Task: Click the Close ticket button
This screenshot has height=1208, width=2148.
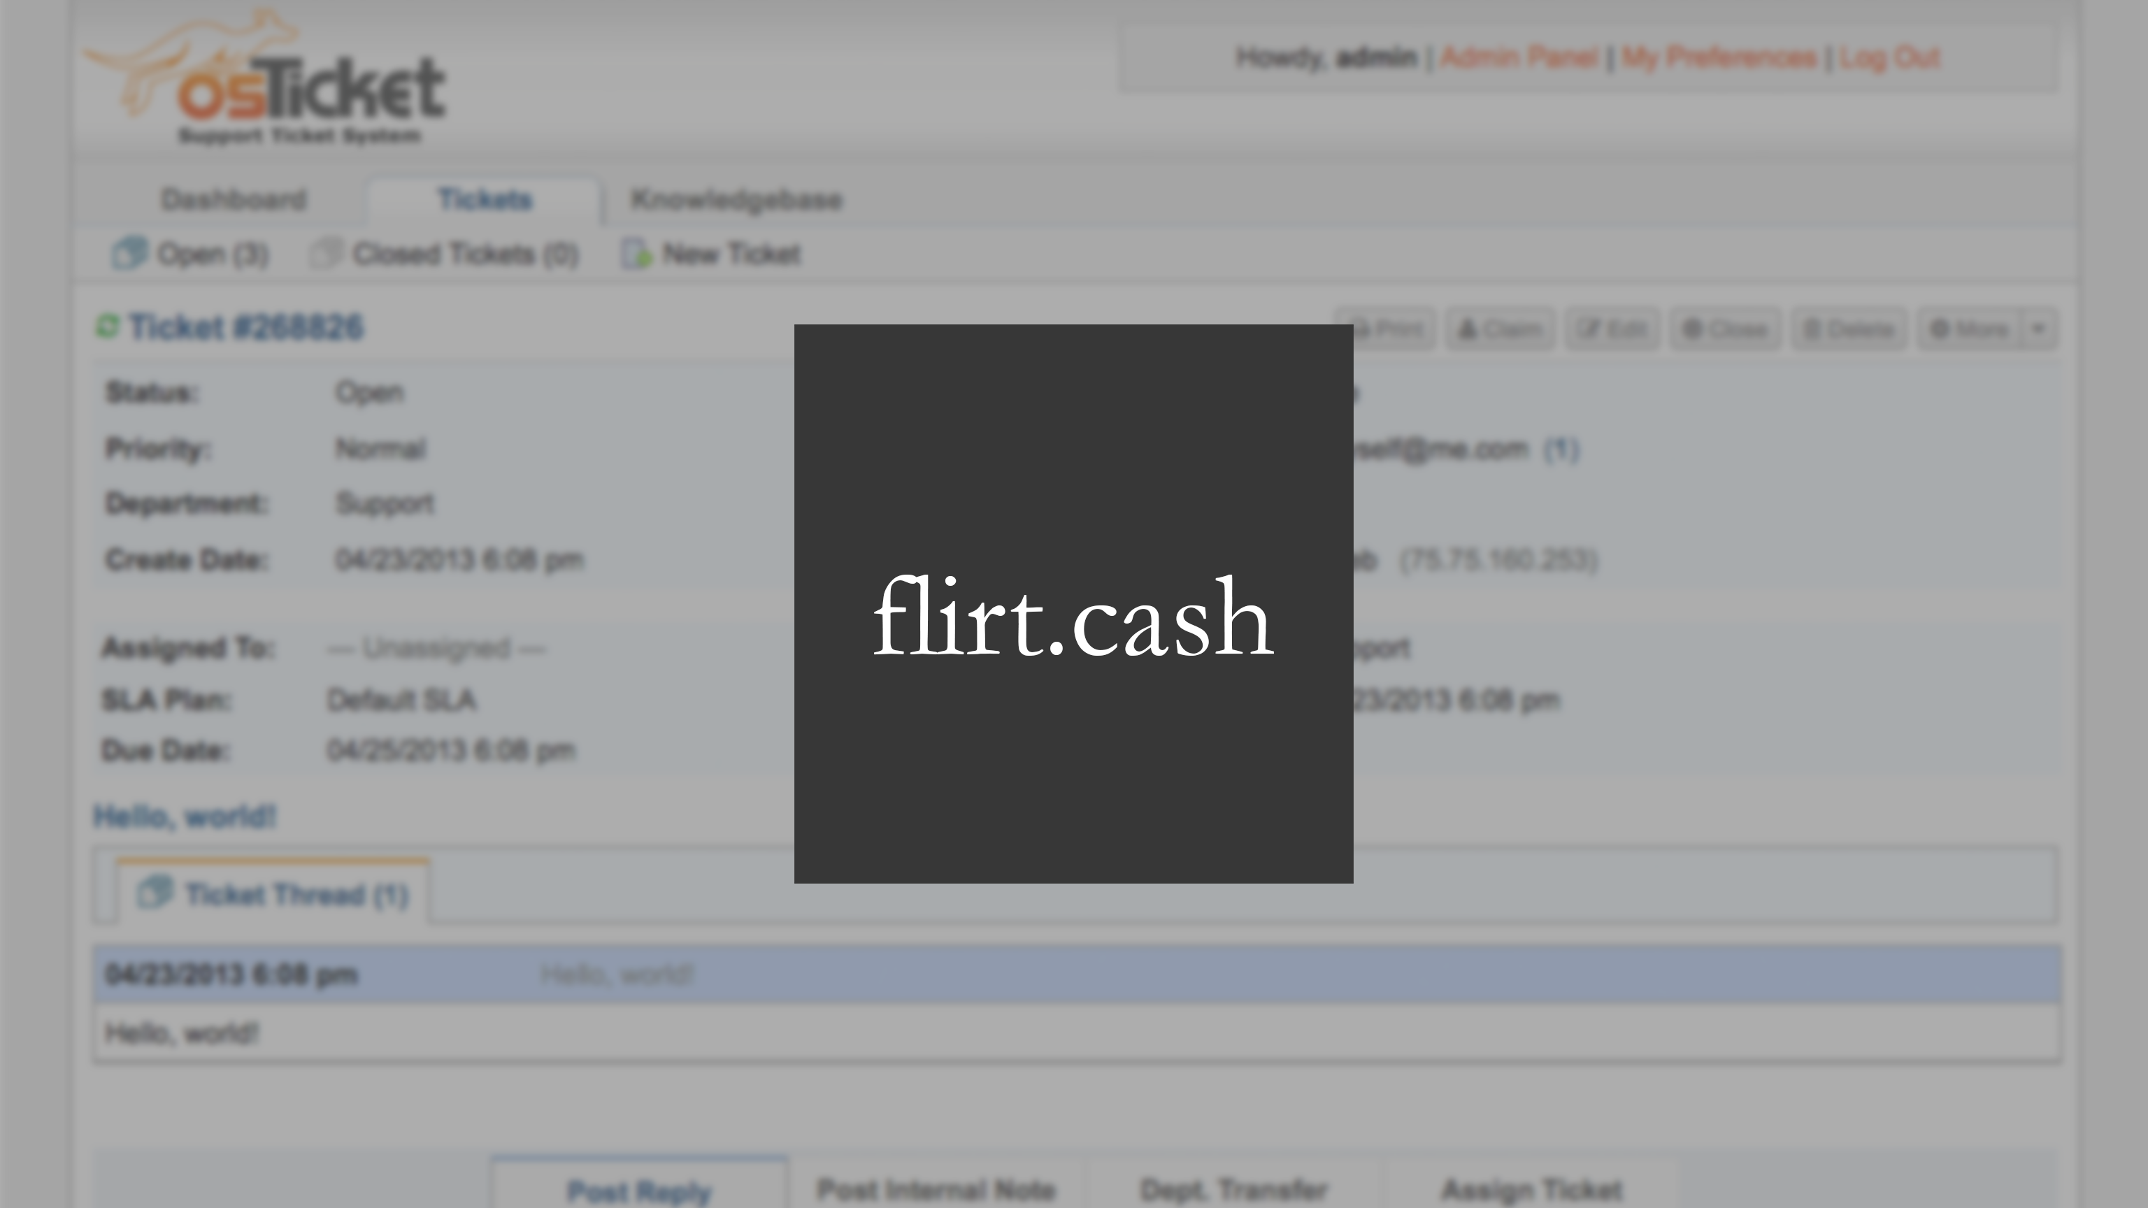Action: click(x=1724, y=329)
